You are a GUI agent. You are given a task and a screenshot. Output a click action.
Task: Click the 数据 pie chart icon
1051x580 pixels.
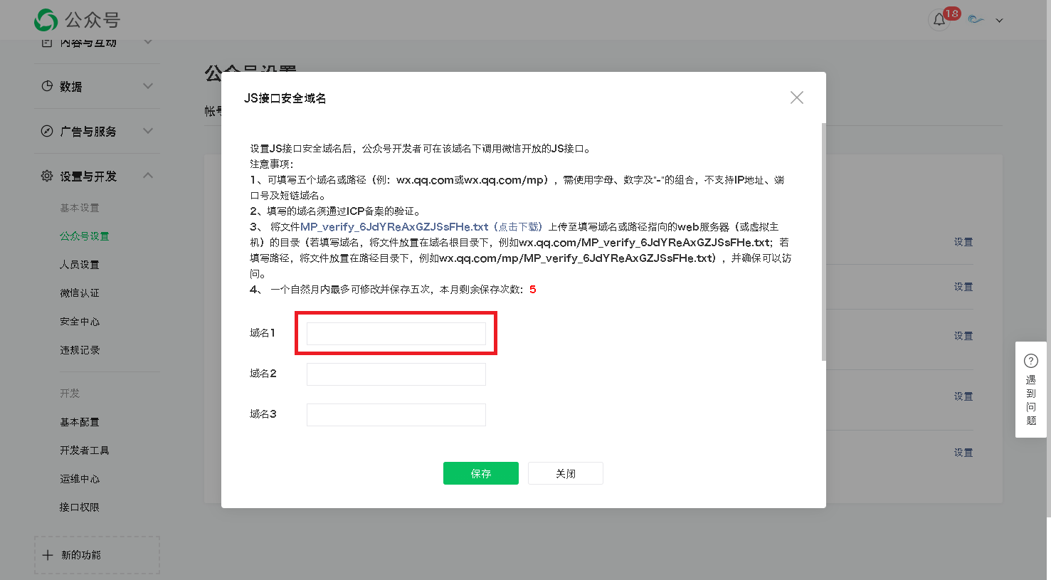pyautogui.click(x=47, y=86)
